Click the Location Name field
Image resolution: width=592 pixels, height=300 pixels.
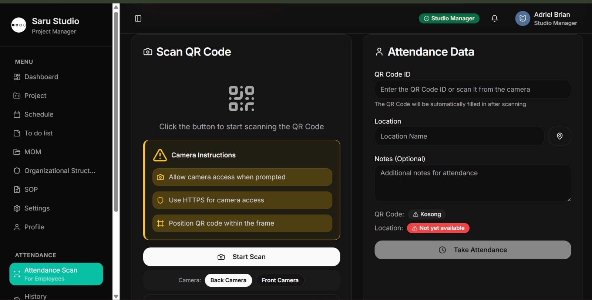tap(459, 136)
